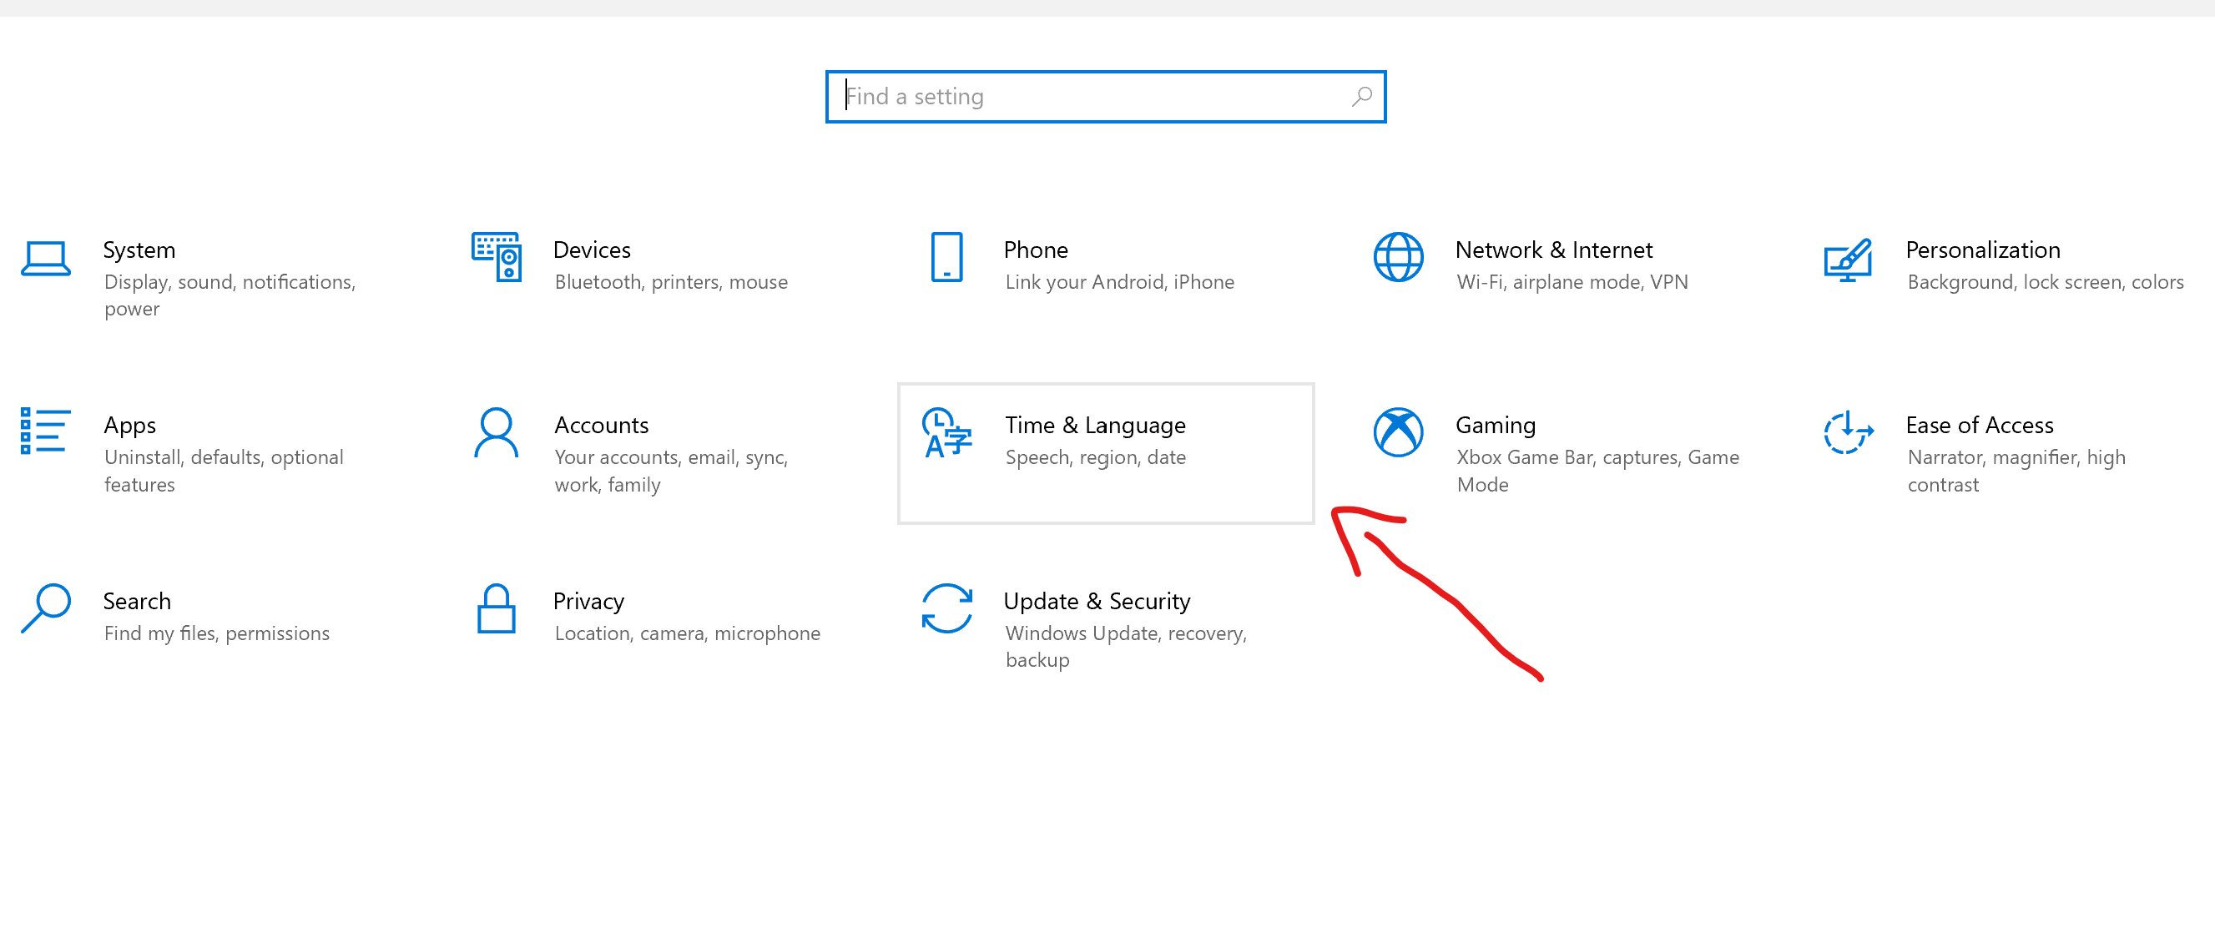
Task: Open the Apps list icon
Action: (46, 431)
